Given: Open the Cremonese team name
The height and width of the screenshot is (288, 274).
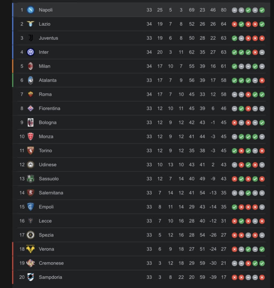Looking at the screenshot, I should pyautogui.click(x=51, y=263).
